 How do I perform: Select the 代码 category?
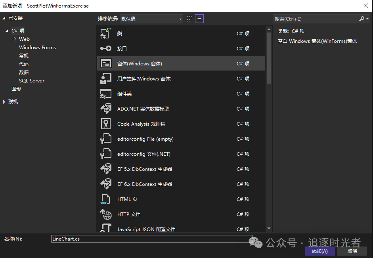[24, 64]
